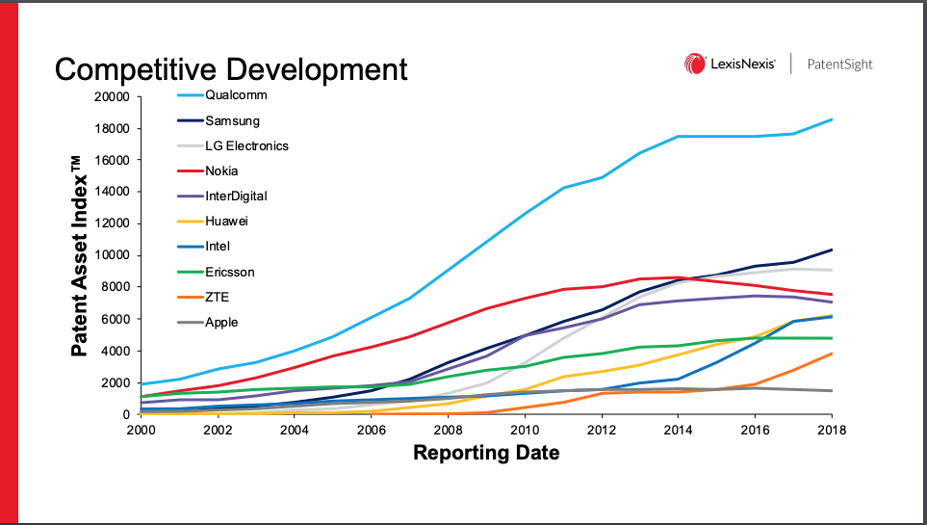Click the 2018 label on the x-axis
Image resolution: width=927 pixels, height=525 pixels.
click(832, 429)
